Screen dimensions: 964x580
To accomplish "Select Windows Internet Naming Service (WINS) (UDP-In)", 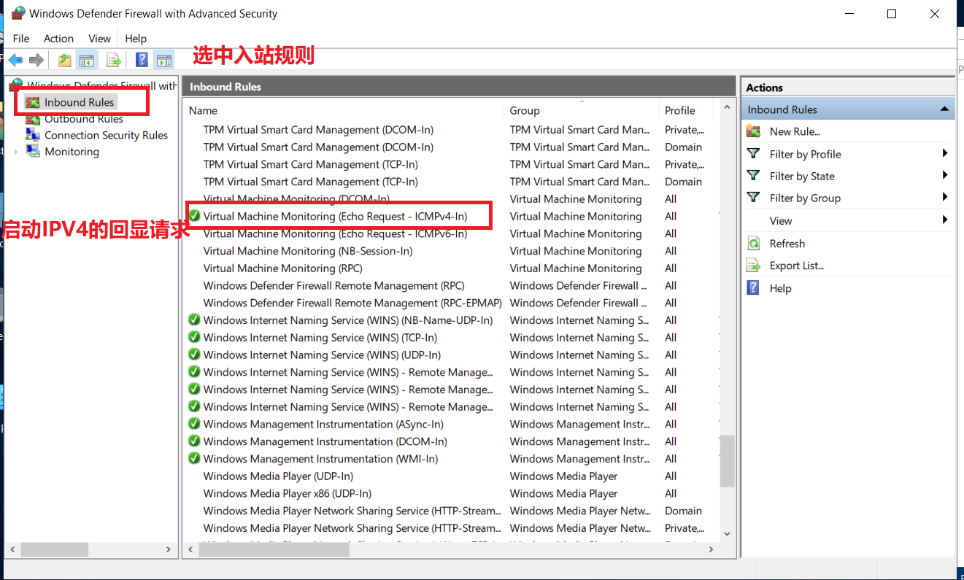I will (x=322, y=355).
